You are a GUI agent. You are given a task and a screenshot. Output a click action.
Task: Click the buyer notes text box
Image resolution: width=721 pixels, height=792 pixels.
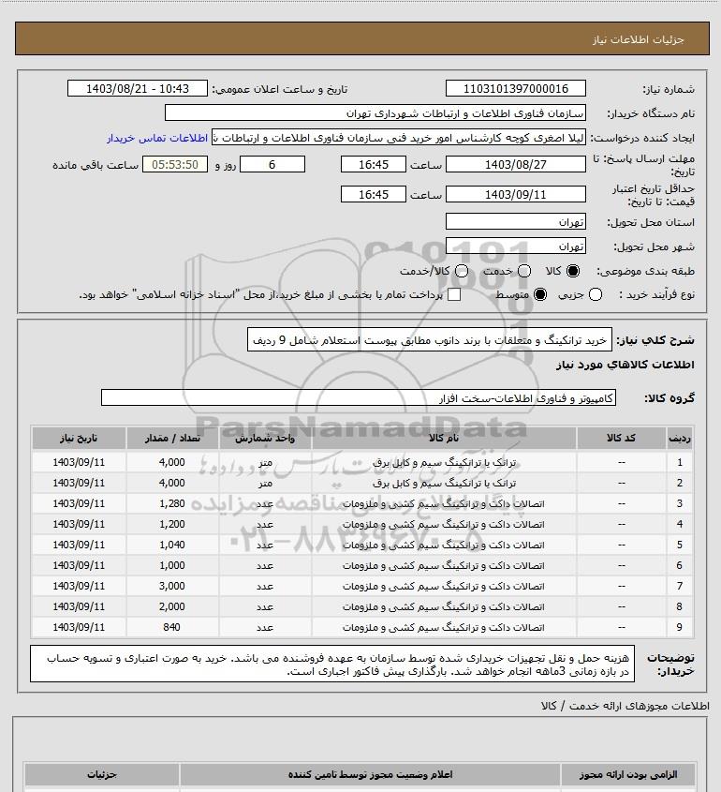pos(332,664)
